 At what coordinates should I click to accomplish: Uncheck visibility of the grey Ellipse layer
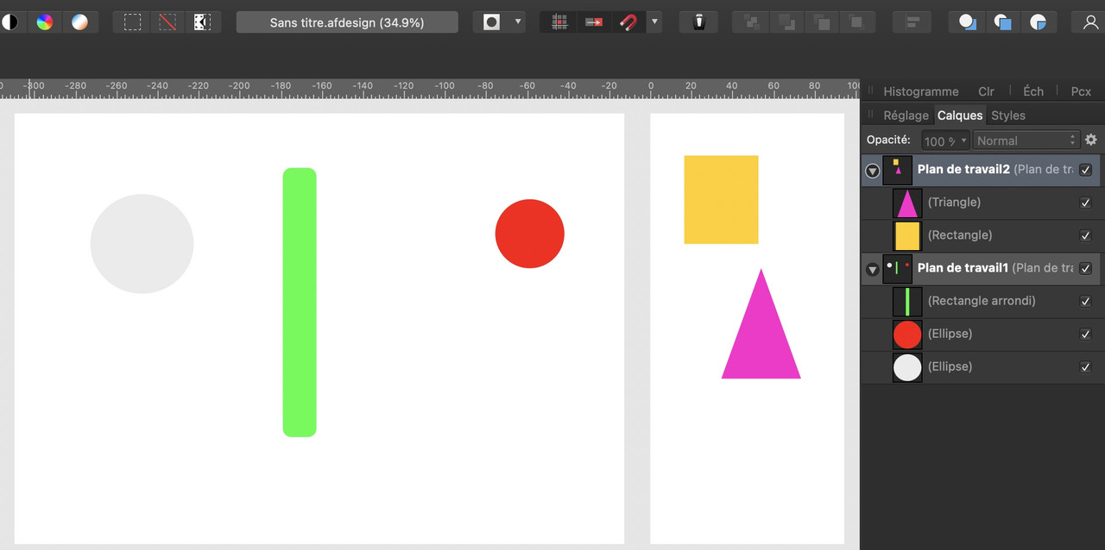pos(1086,366)
